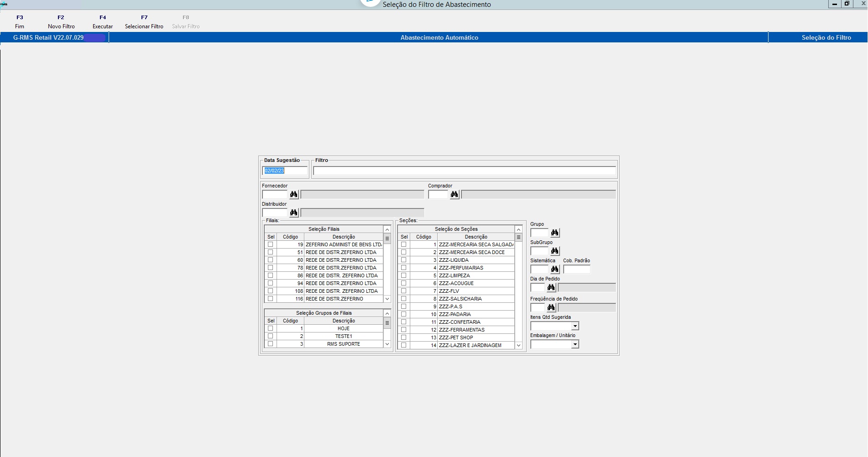Viewport: 868px width, 457px height.
Task: Check filial with code 108
Action: pos(270,291)
